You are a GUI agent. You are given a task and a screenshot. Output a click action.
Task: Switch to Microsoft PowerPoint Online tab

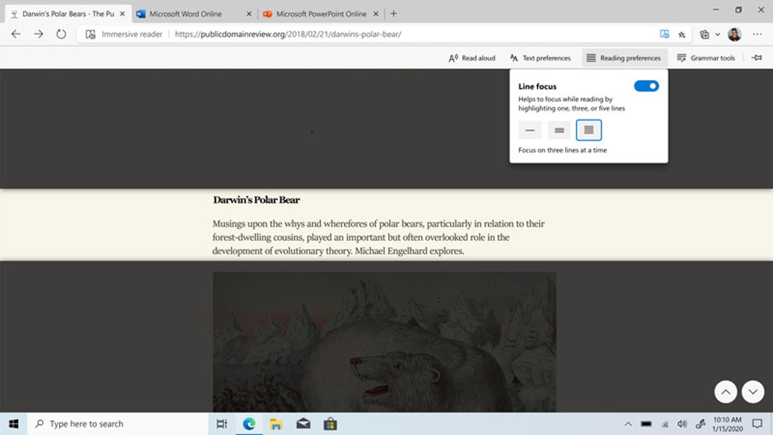point(321,14)
